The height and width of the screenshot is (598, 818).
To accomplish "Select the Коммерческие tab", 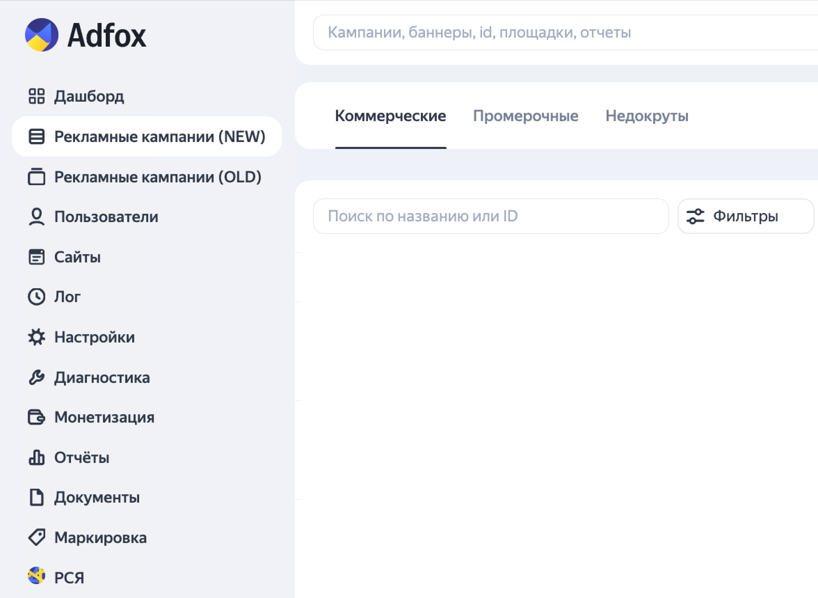I will coord(391,116).
